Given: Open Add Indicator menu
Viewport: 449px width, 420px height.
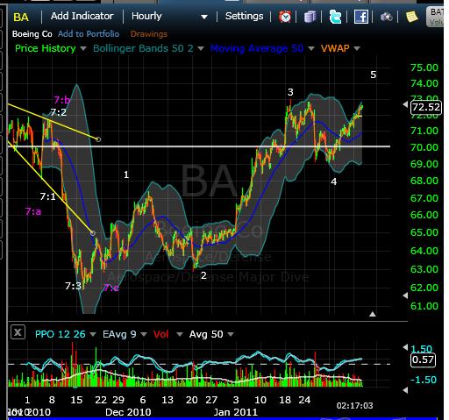Looking at the screenshot, I should click(82, 16).
